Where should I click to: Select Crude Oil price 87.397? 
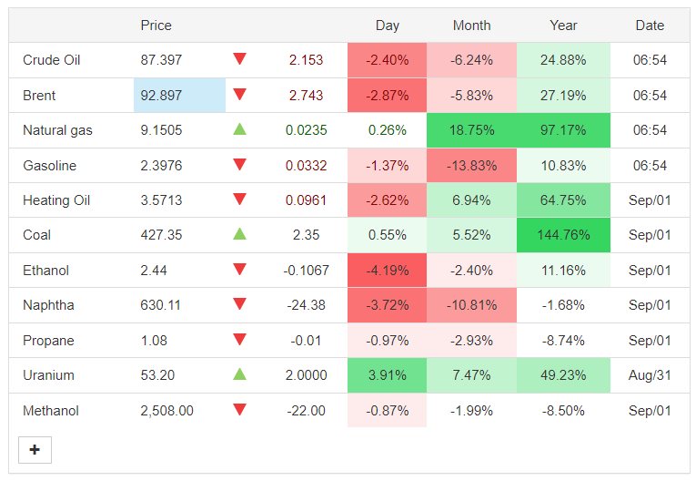click(x=161, y=60)
